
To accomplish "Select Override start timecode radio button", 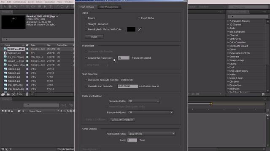I will click(x=86, y=86).
